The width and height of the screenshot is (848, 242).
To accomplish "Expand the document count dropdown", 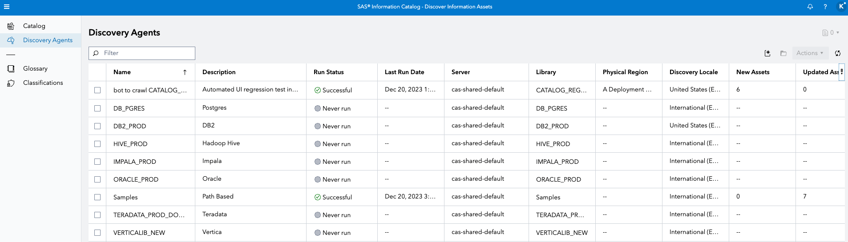I will click(831, 33).
